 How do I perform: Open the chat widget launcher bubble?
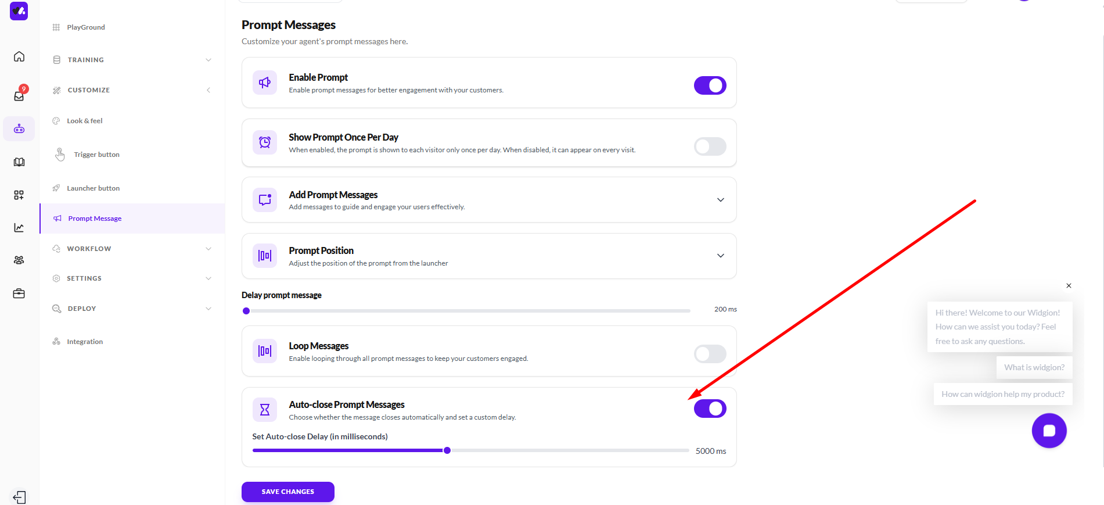pos(1049,431)
